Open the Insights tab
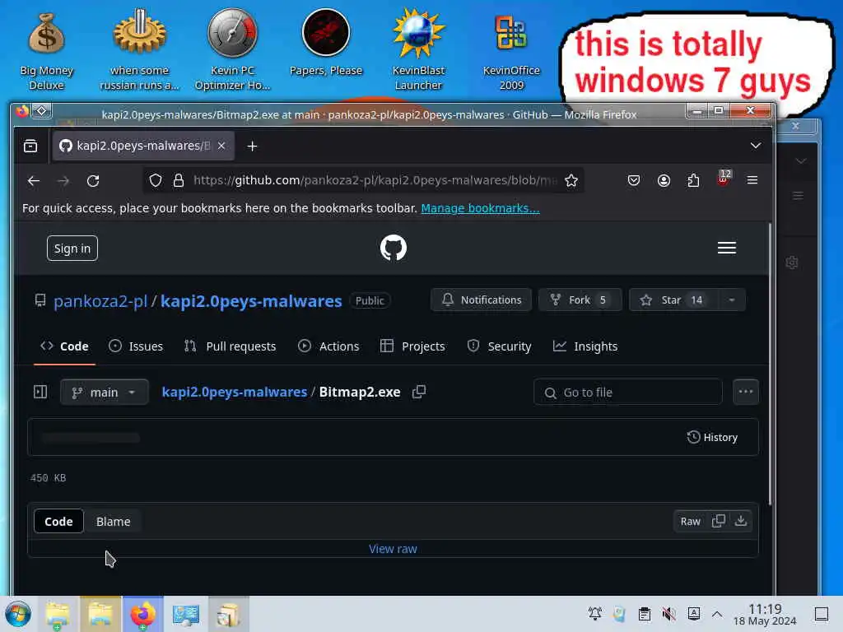This screenshot has width=843, height=632. (x=585, y=346)
